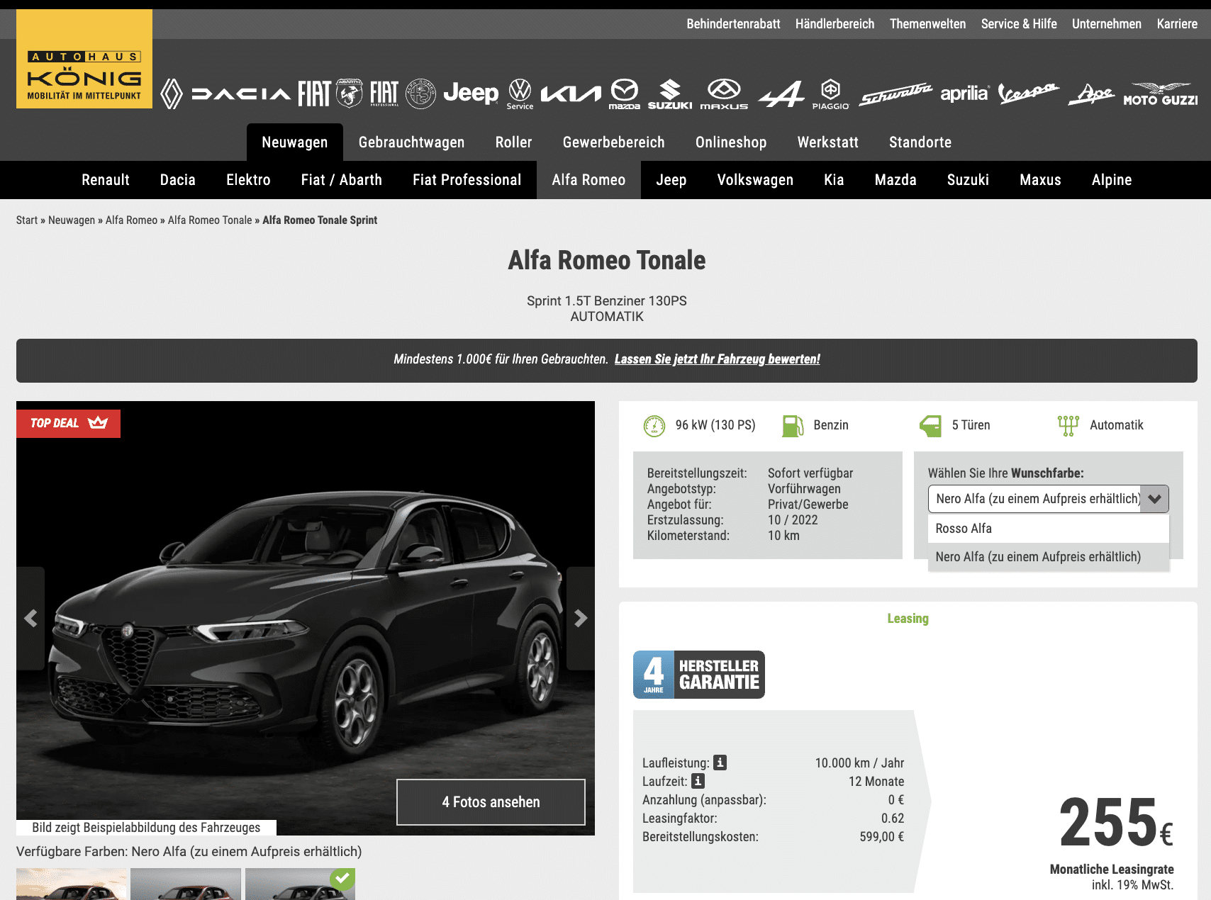Select Renault in the brand submenu
Viewport: 1211px width, 900px height.
click(x=106, y=180)
